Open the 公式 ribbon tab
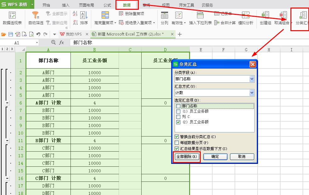309x195 pixels. 107,5
